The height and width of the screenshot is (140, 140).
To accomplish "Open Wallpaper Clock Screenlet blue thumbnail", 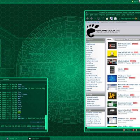I will pos(112,78).
